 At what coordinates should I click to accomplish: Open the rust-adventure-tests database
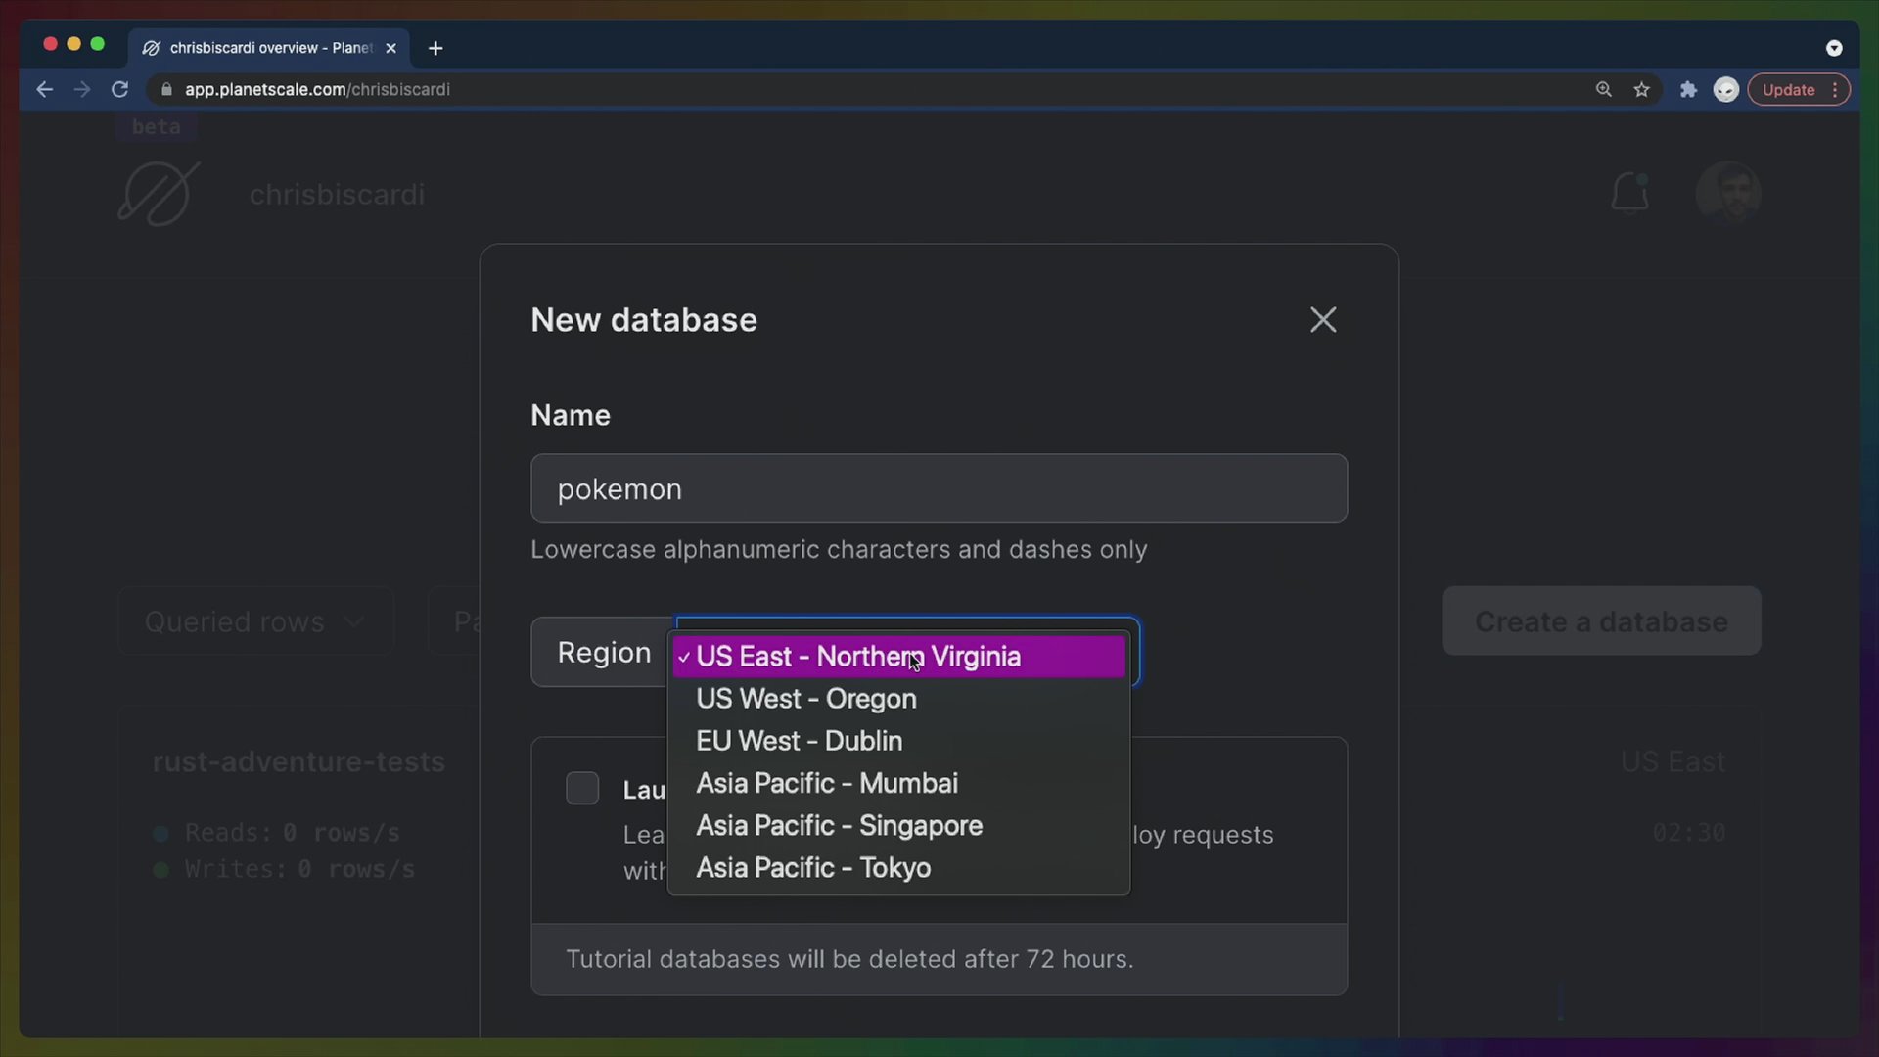pyautogui.click(x=298, y=761)
